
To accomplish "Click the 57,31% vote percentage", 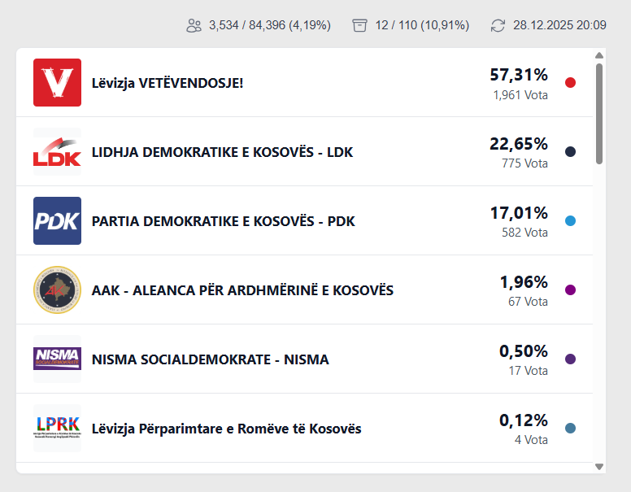I will click(x=518, y=75).
